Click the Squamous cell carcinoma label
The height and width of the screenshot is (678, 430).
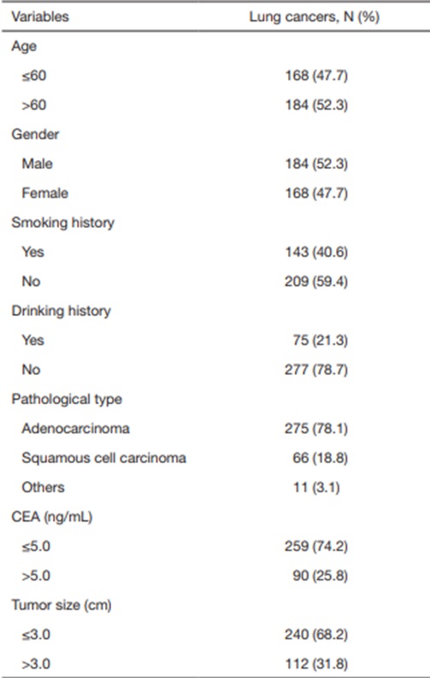[x=104, y=458]
